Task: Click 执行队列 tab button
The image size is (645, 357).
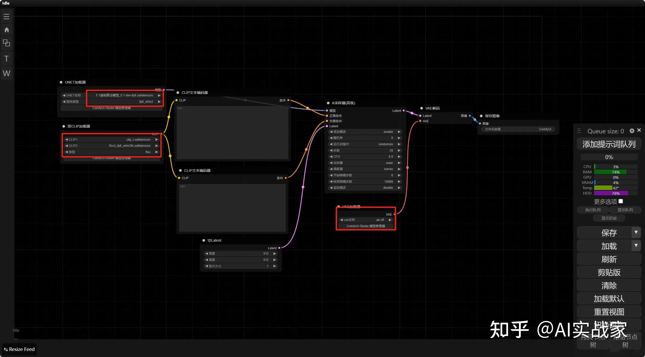Action: pyautogui.click(x=593, y=210)
